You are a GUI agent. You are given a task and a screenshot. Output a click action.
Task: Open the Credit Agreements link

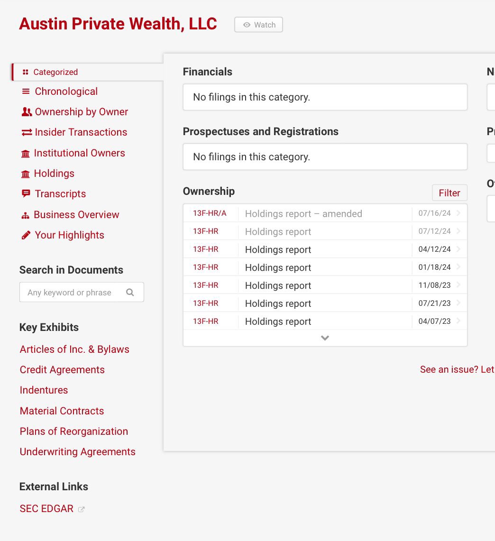[62, 369]
